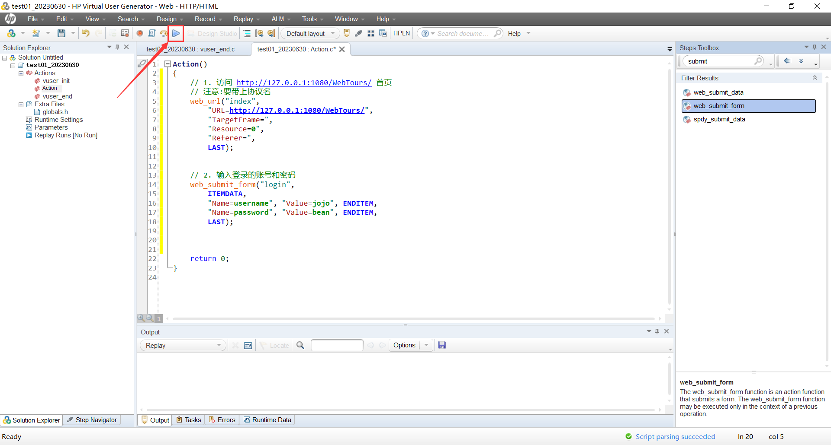Pin the Output panel

[657, 331]
